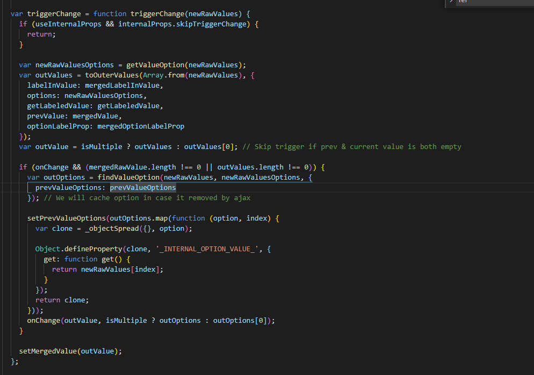
Task: Click clone in the var clone declaration
Action: click(x=62, y=229)
